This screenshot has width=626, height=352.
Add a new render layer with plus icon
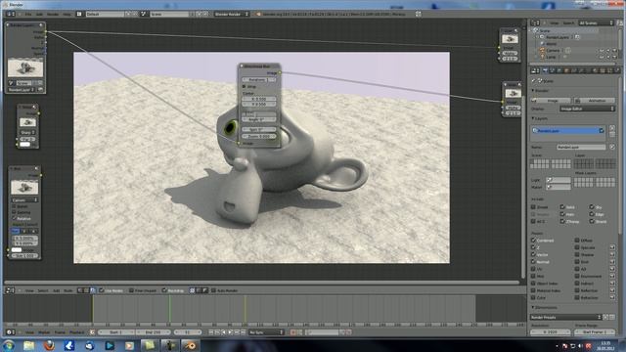click(x=612, y=128)
